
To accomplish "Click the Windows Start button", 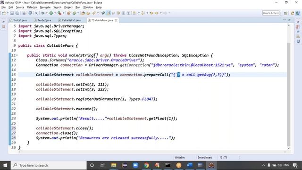I will coord(5,165).
